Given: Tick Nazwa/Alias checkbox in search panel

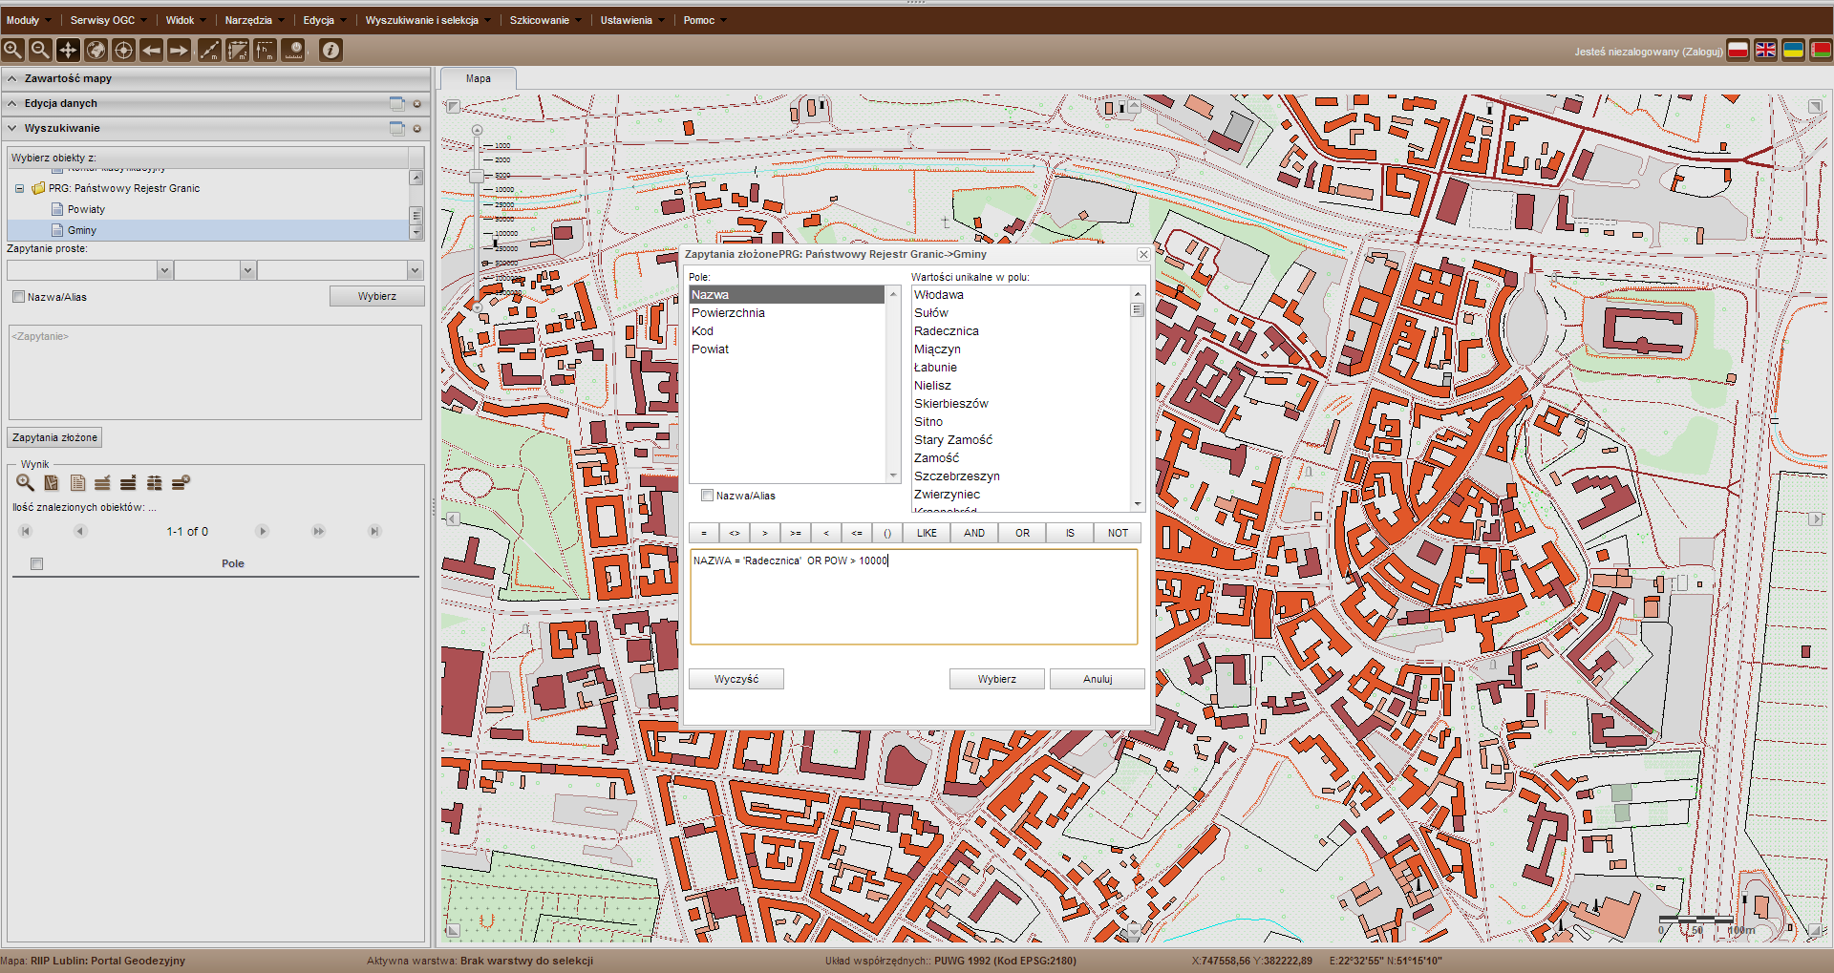Looking at the screenshot, I should [18, 297].
